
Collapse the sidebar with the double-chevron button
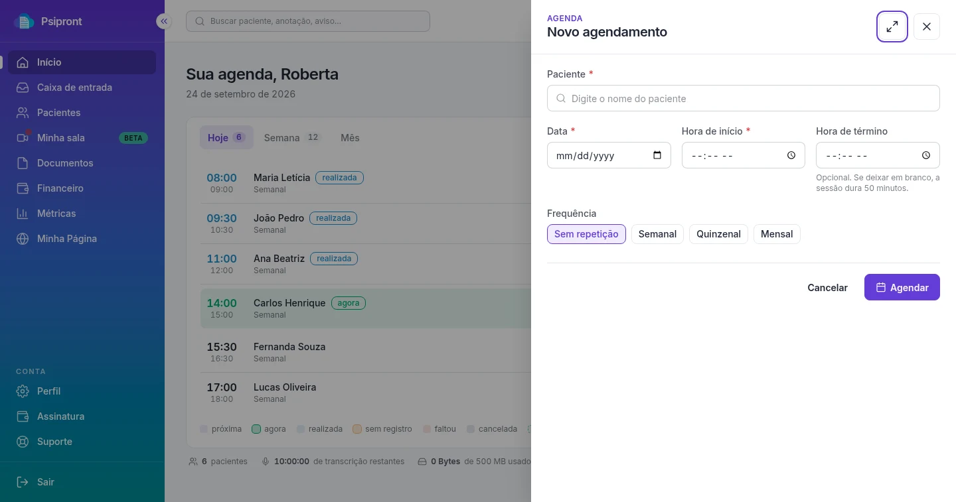pyautogui.click(x=164, y=21)
